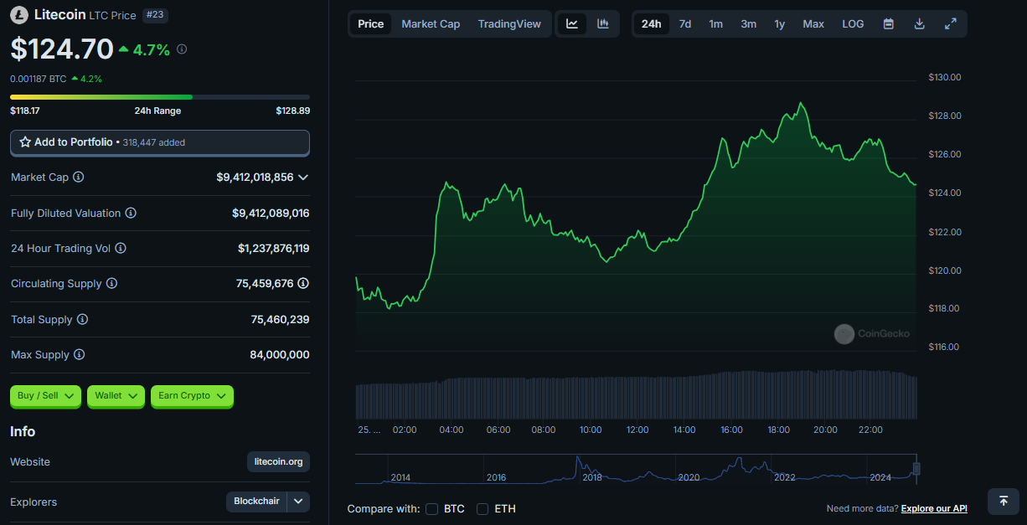Select the 24h time range
The width and height of the screenshot is (1027, 525).
click(x=651, y=23)
